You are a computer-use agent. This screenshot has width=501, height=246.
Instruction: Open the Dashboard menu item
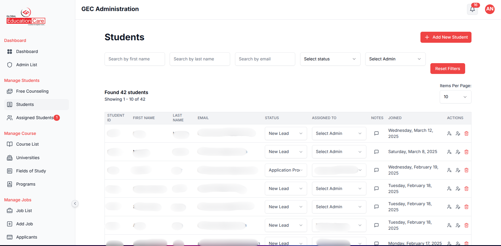[x=36, y=52]
